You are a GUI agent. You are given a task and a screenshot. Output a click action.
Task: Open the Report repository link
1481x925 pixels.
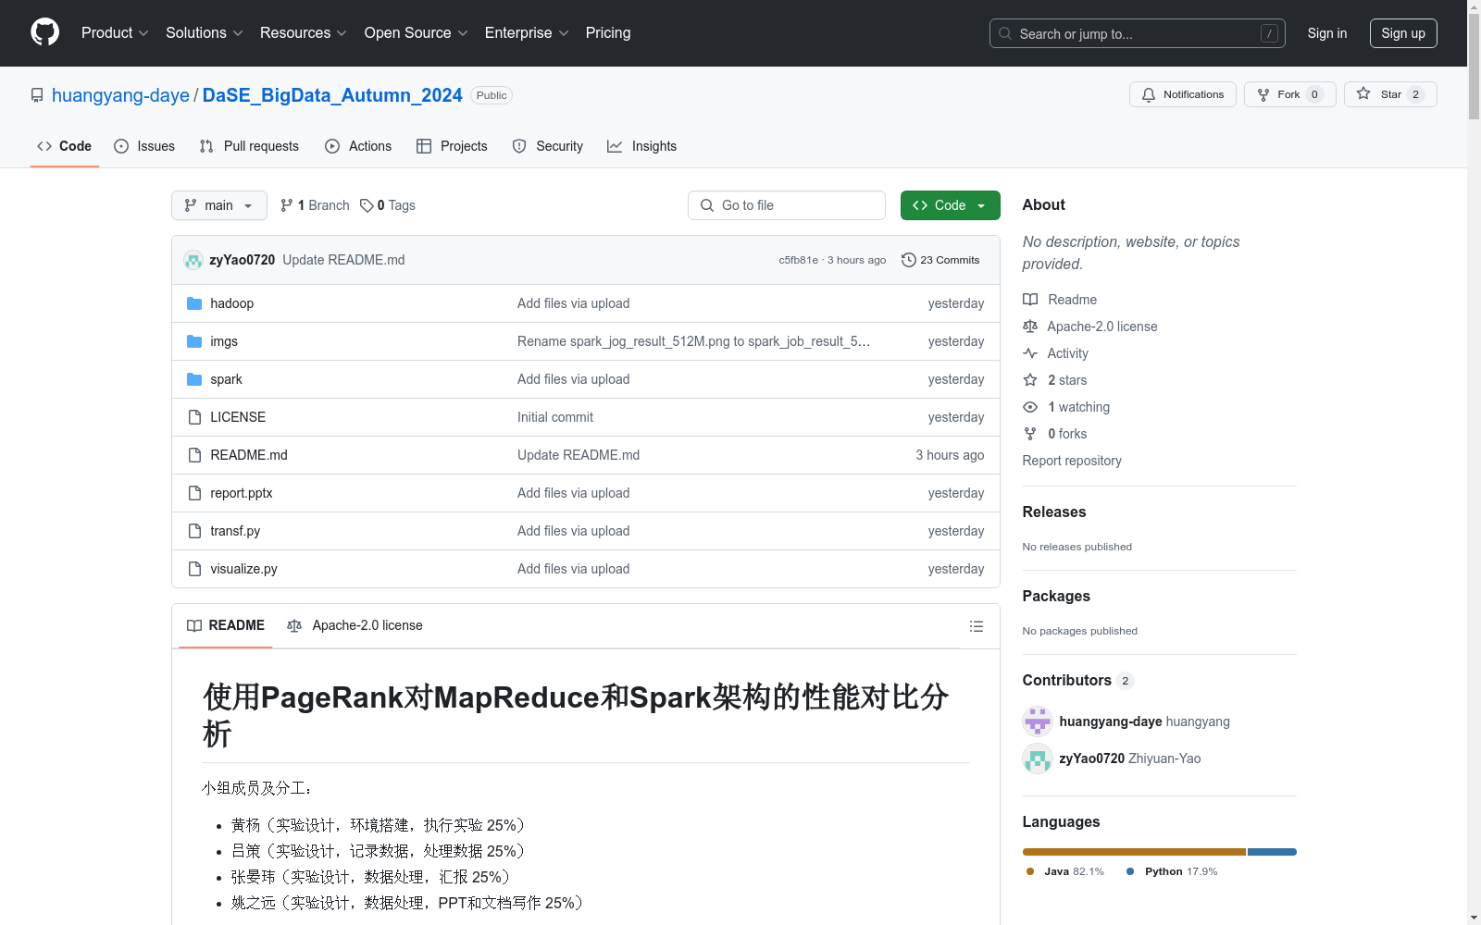[x=1072, y=461]
